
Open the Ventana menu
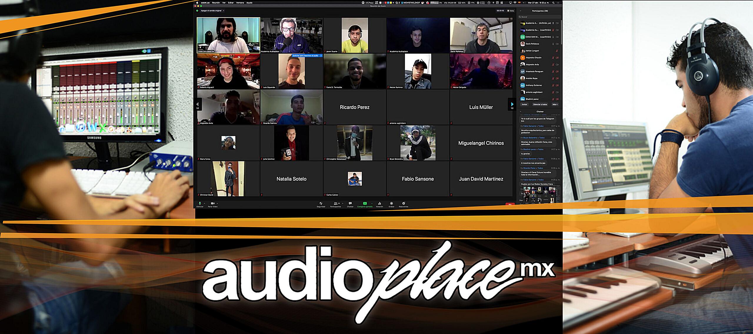point(240,3)
